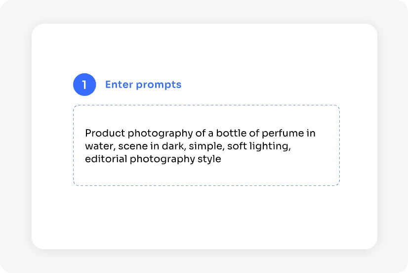Viewport: 408px width, 273px height.
Task: Click the word "dark" in the prompt
Action: pos(172,146)
